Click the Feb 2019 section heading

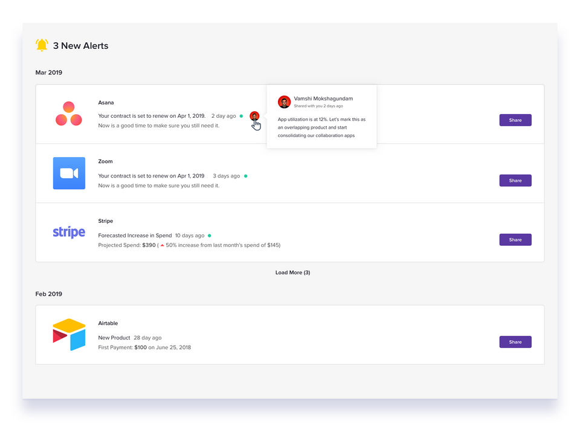pos(49,294)
